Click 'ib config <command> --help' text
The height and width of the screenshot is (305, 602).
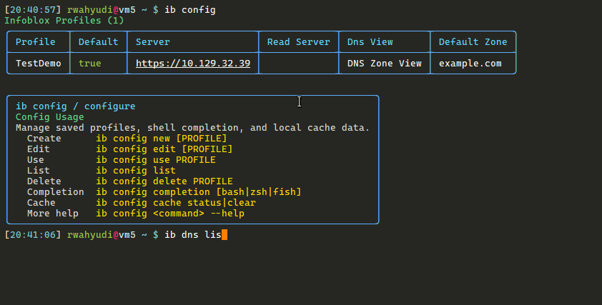tap(170, 214)
